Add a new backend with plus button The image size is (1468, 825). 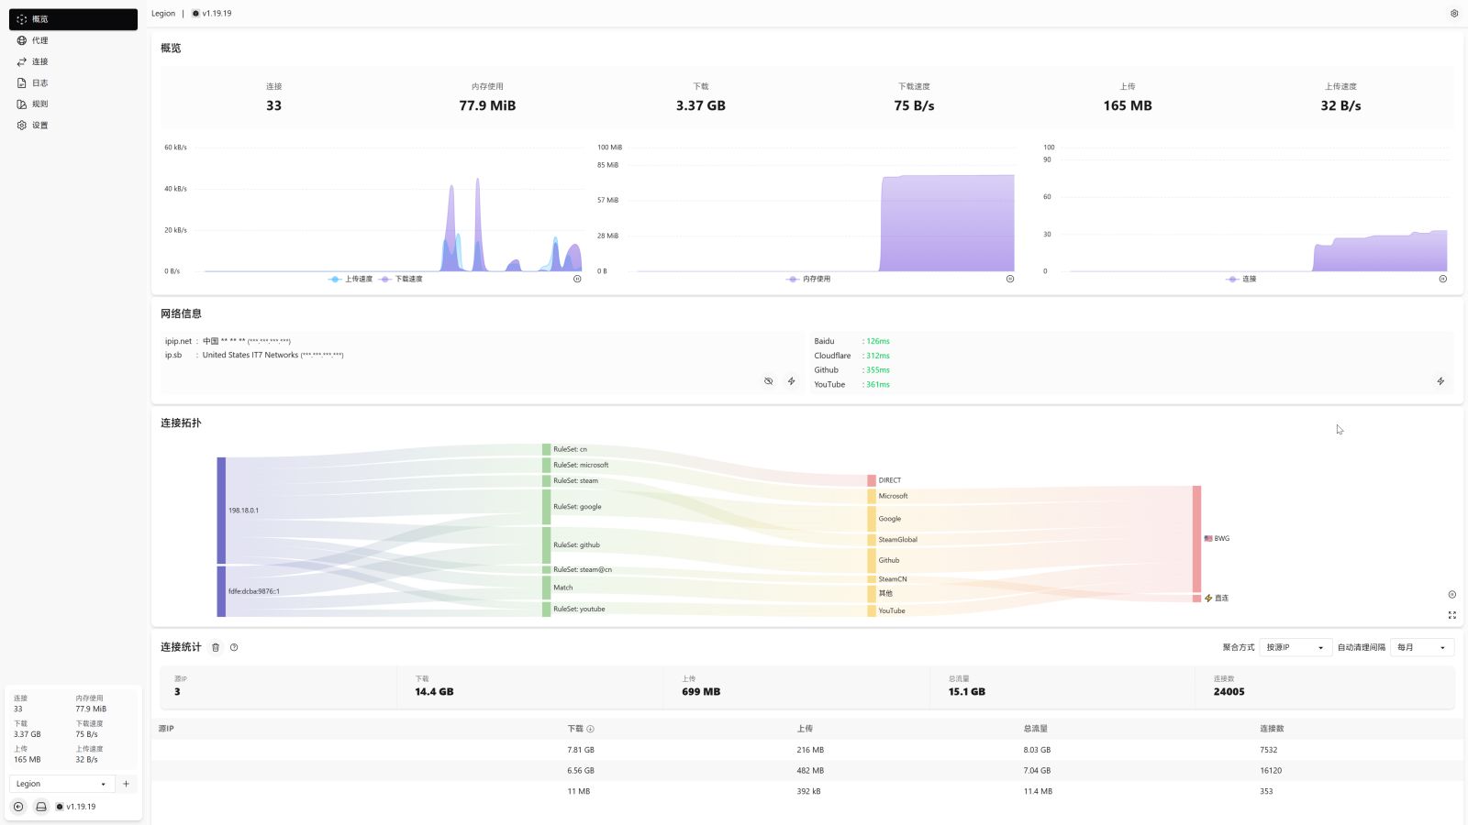[126, 784]
